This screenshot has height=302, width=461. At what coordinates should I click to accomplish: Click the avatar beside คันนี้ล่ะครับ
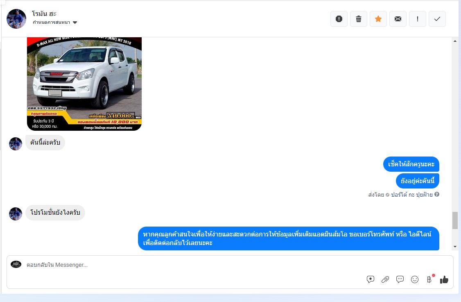click(16, 144)
